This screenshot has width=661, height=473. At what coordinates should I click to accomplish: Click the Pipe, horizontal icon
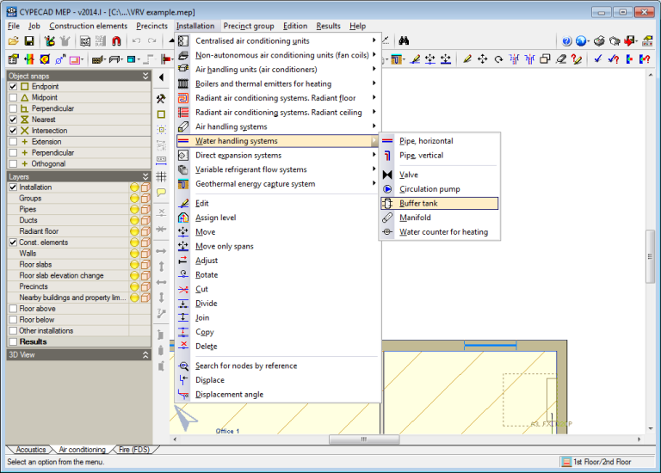(x=387, y=141)
